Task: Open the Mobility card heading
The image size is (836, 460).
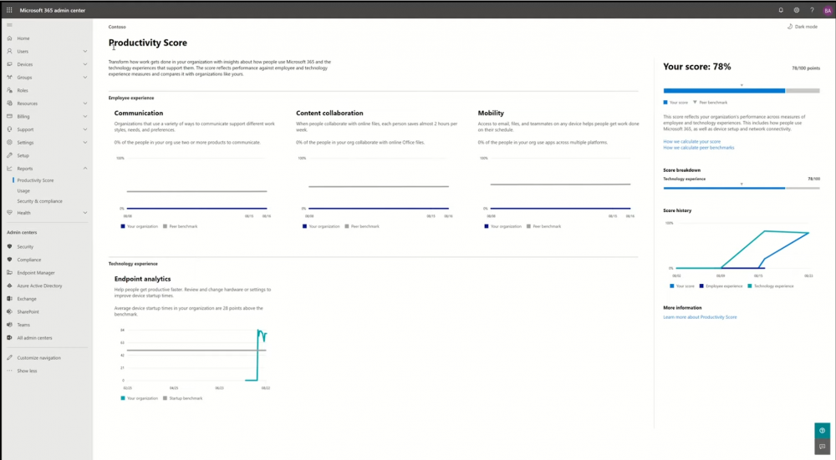Action: click(491, 113)
